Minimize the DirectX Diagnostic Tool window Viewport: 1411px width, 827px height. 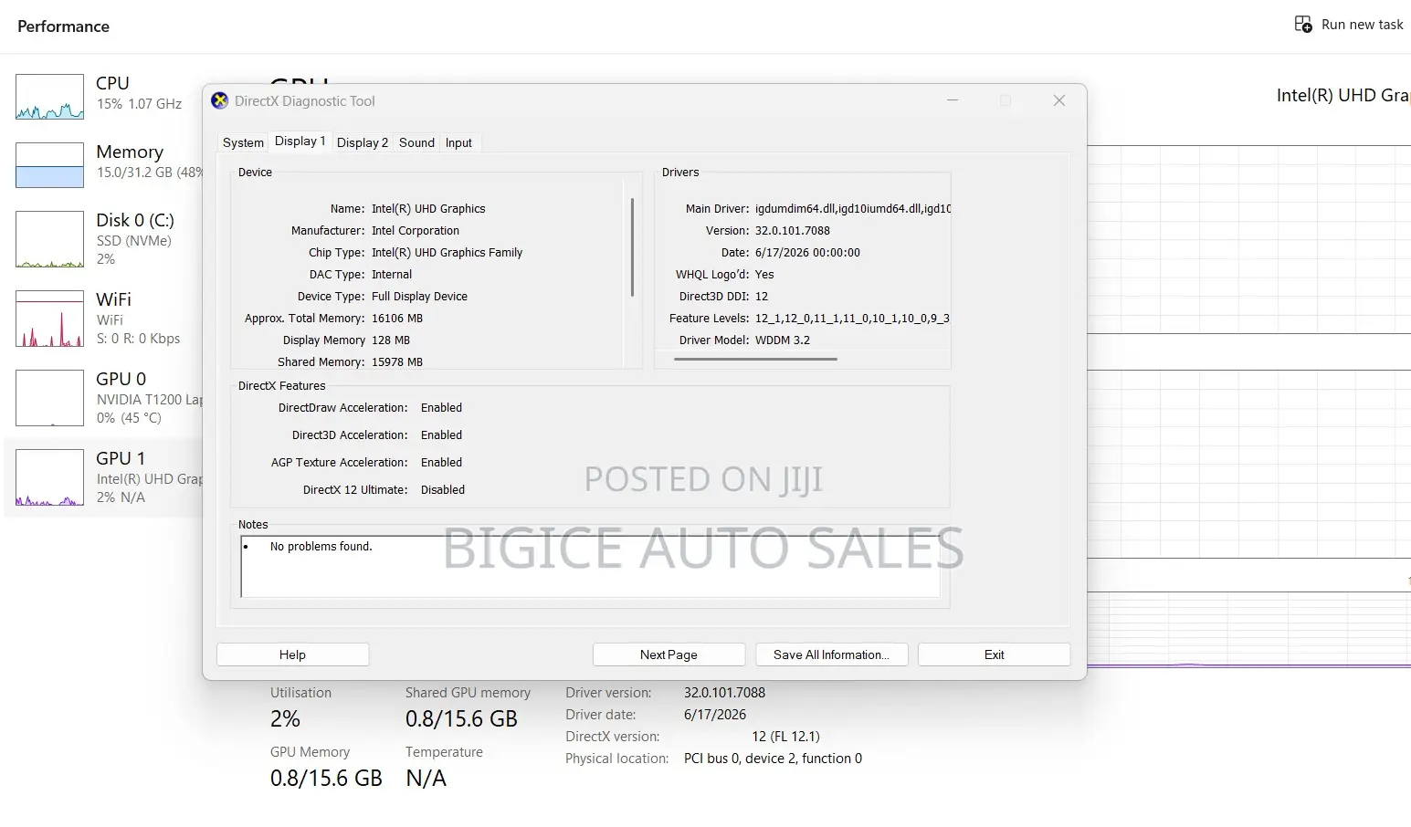click(x=953, y=100)
